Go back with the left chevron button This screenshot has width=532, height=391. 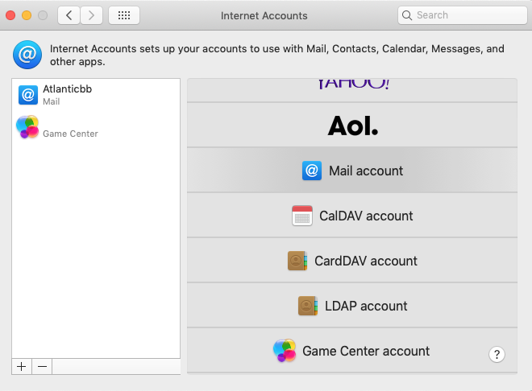69,15
